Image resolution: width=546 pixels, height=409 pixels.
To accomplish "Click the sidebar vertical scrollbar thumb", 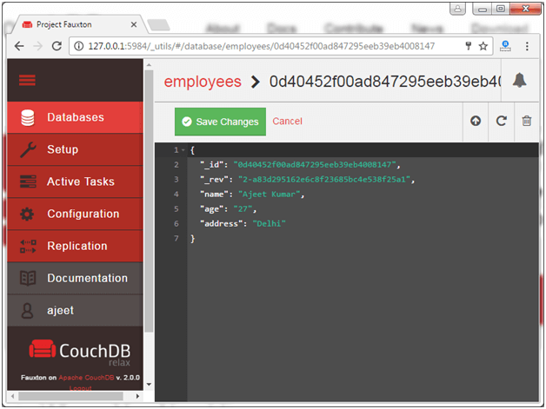I will pos(149,201).
